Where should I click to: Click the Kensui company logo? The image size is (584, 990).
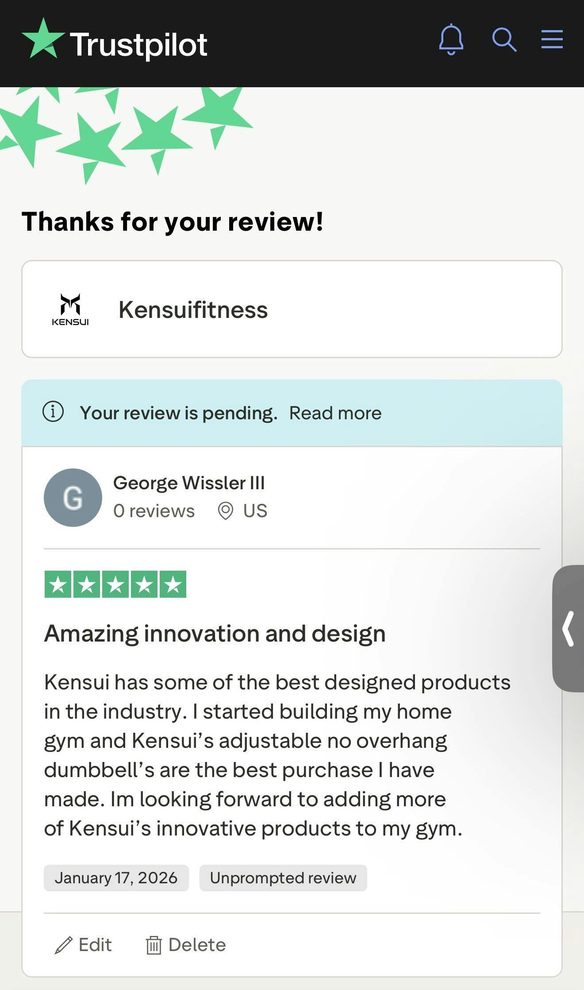[x=70, y=309]
